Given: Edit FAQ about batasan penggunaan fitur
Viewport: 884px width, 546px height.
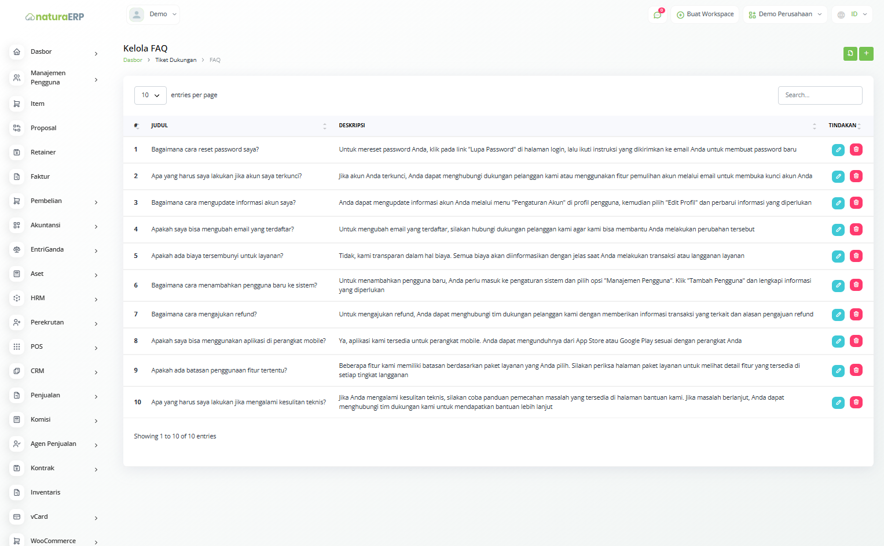Looking at the screenshot, I should point(838,370).
